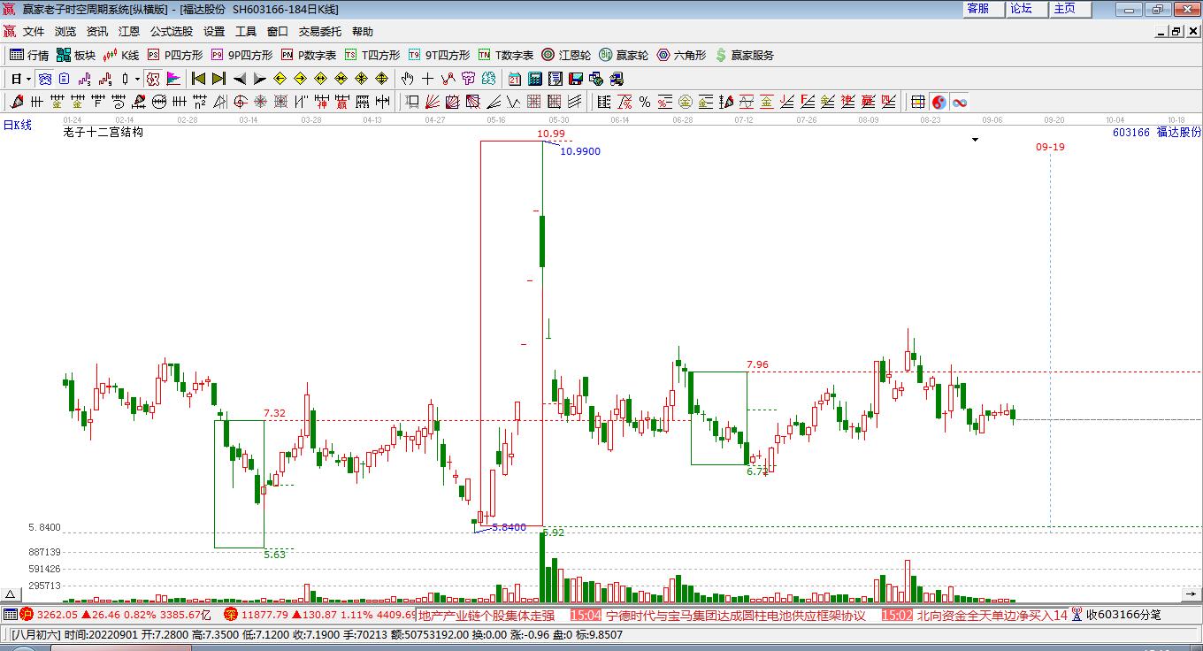Open the 公式选股 menu
Screen dimensions: 1203x651
[172, 31]
